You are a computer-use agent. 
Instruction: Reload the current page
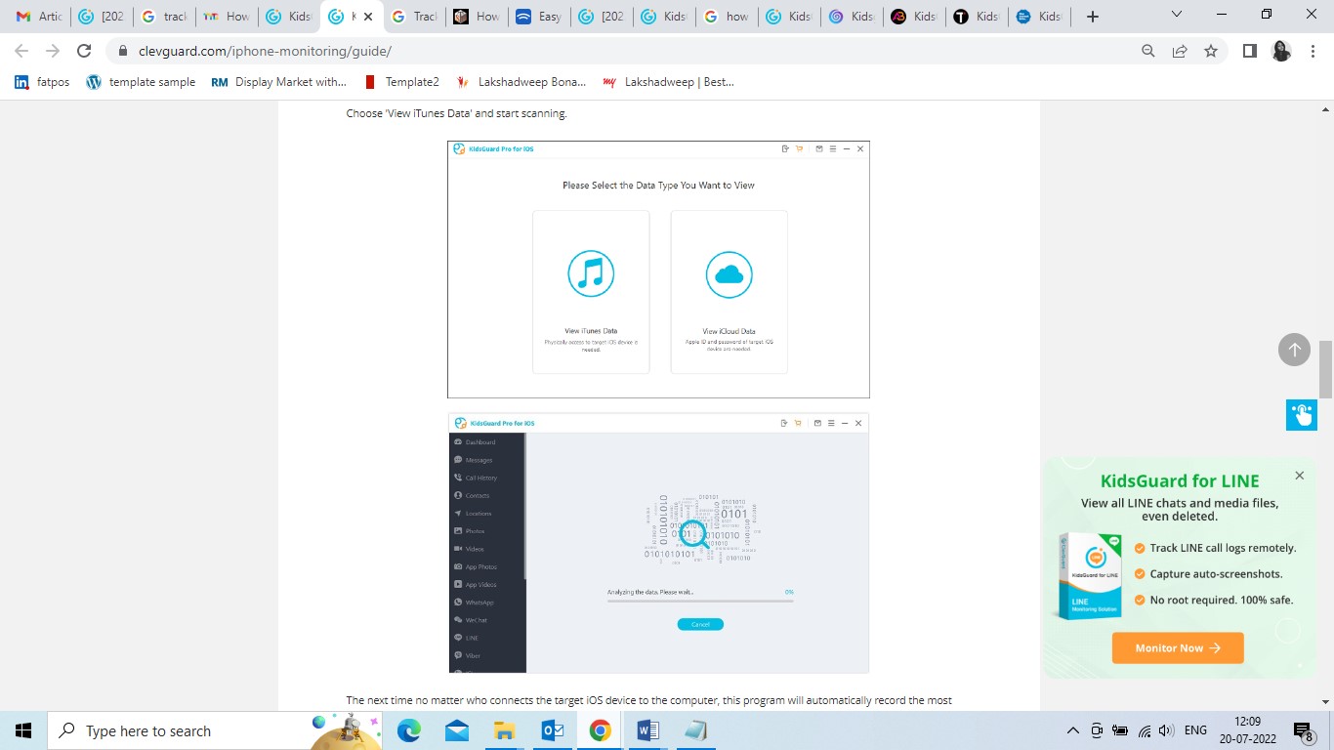[84, 51]
